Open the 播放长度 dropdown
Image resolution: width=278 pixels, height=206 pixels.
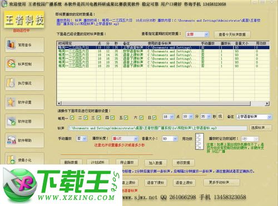136,138
